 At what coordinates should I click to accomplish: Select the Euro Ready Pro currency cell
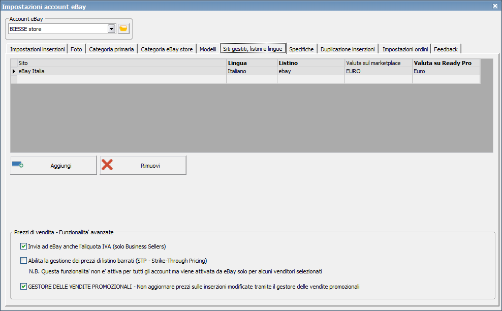[x=446, y=71]
